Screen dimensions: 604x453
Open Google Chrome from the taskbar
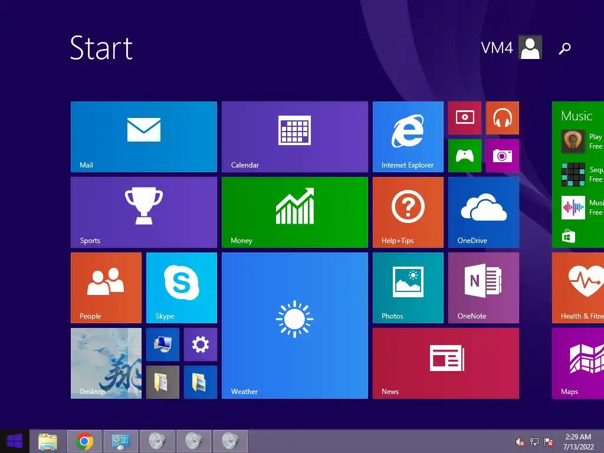point(84,441)
